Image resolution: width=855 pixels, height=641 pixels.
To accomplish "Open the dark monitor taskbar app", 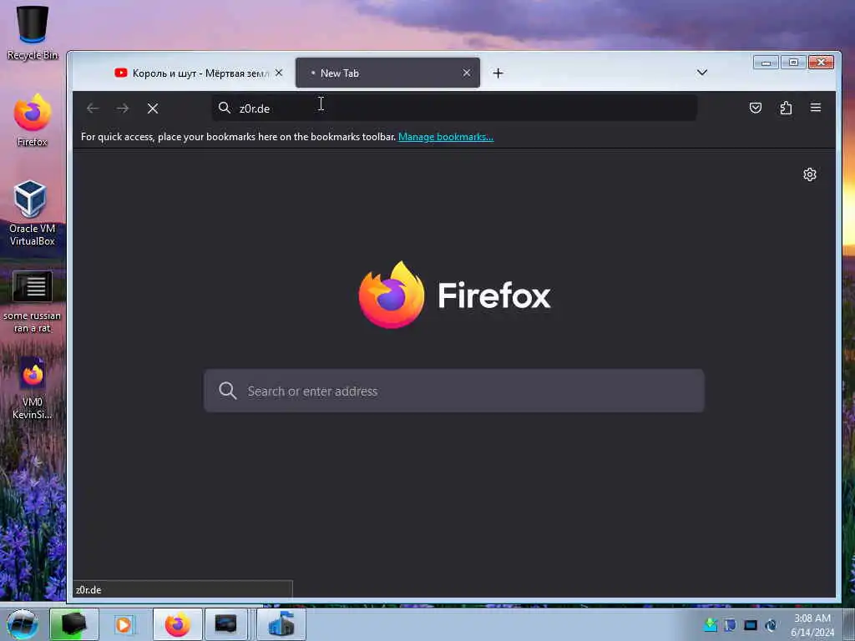I will point(225,624).
